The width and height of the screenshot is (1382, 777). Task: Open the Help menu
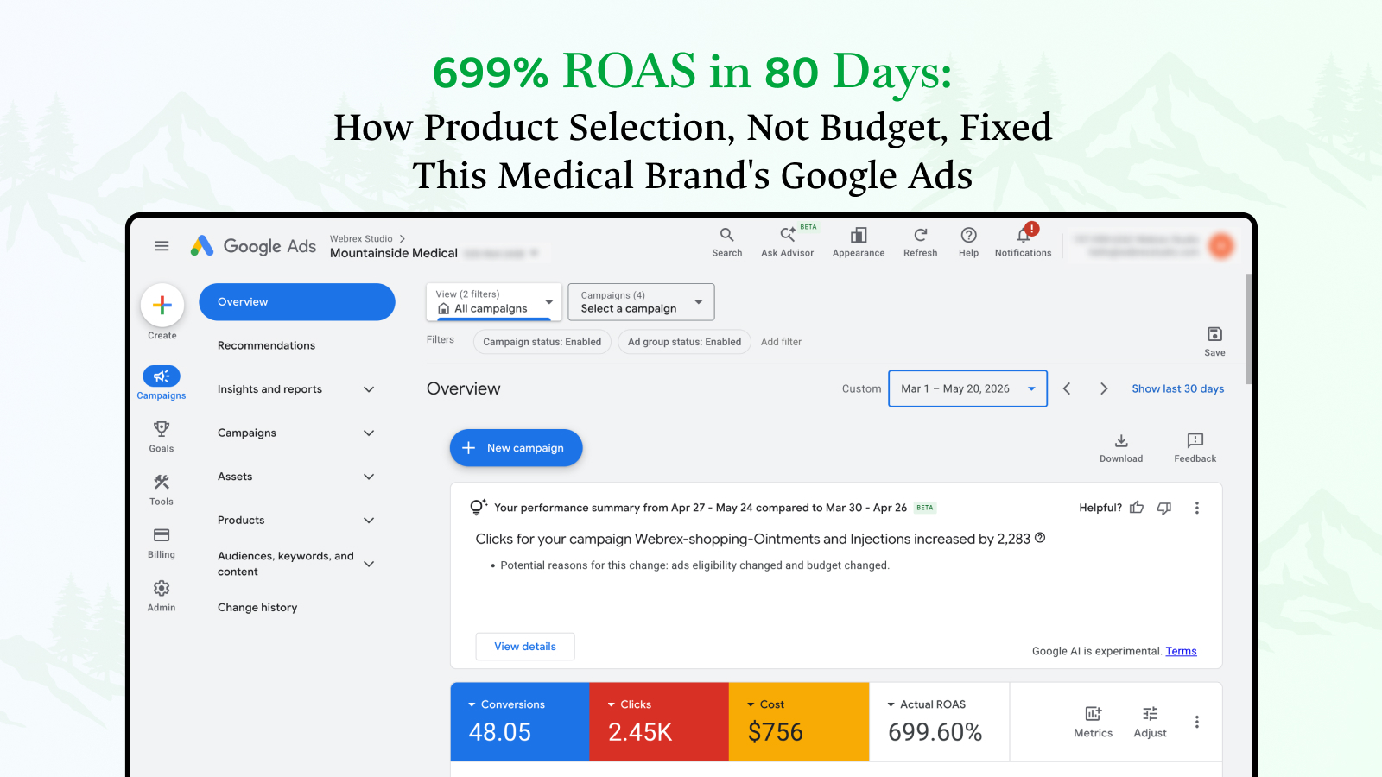(969, 243)
